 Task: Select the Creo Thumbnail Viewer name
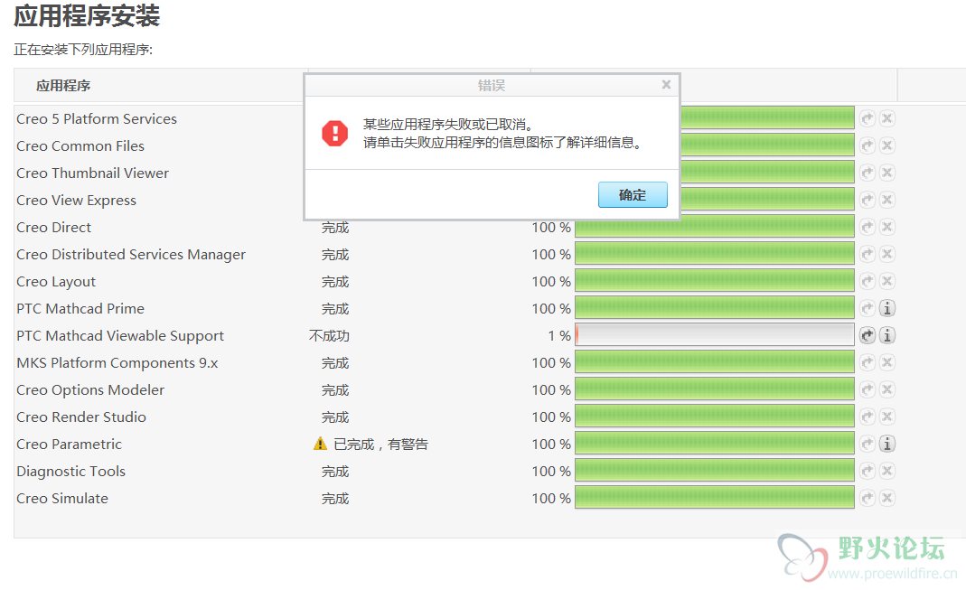[x=92, y=173]
